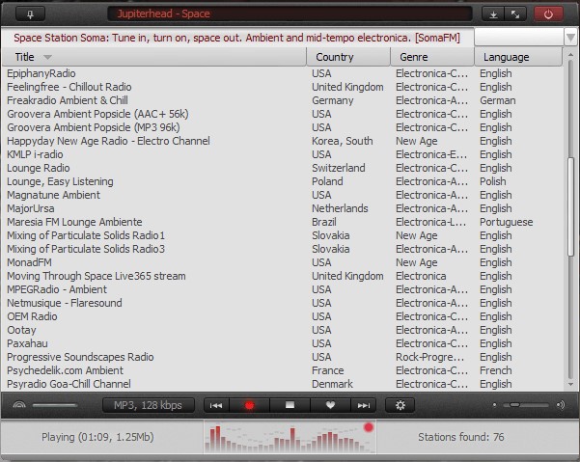The height and width of the screenshot is (462, 580).
Task: Open settings with the gear icon
Action: point(400,406)
